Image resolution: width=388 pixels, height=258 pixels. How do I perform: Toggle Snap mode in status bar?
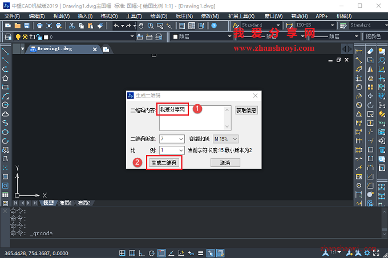point(122,253)
